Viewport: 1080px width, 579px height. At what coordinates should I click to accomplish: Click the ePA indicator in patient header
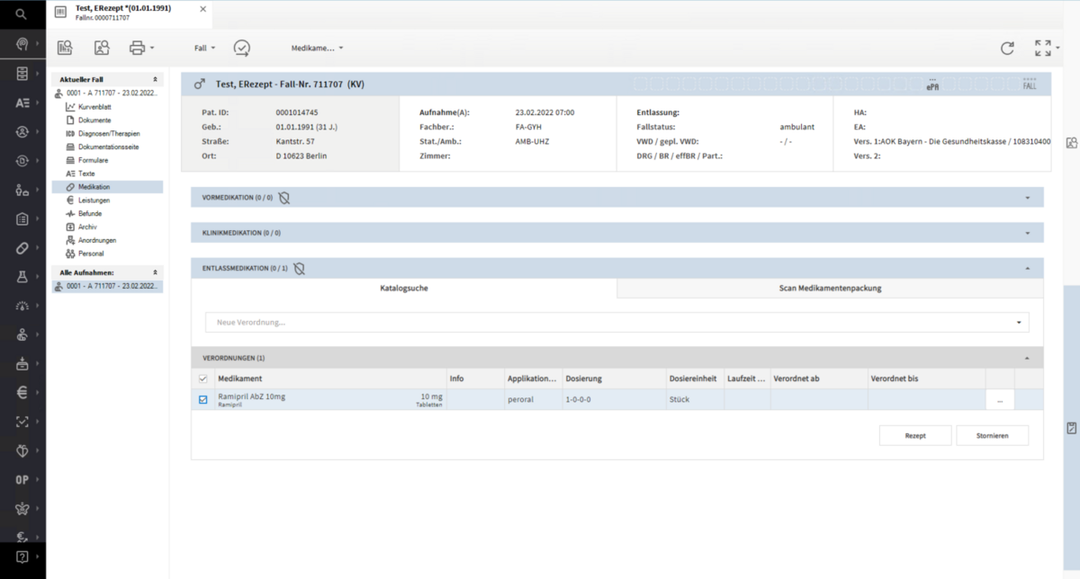[932, 85]
